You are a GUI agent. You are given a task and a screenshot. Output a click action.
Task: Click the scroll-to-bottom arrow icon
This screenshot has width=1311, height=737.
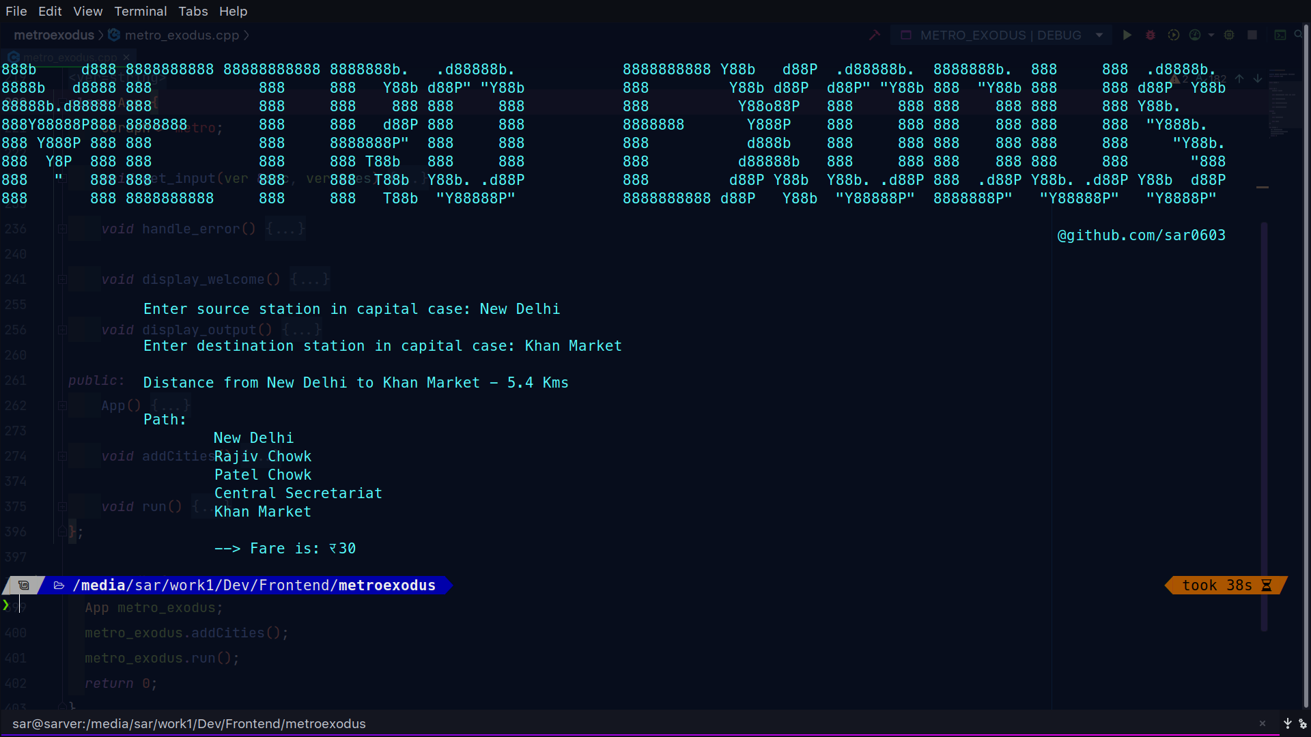click(x=1288, y=723)
